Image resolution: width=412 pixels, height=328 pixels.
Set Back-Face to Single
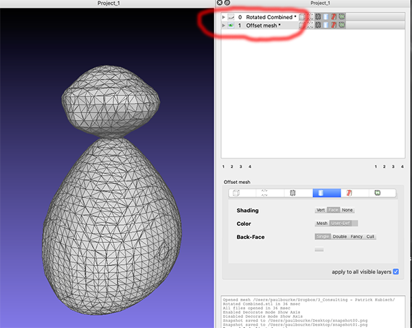(x=323, y=236)
